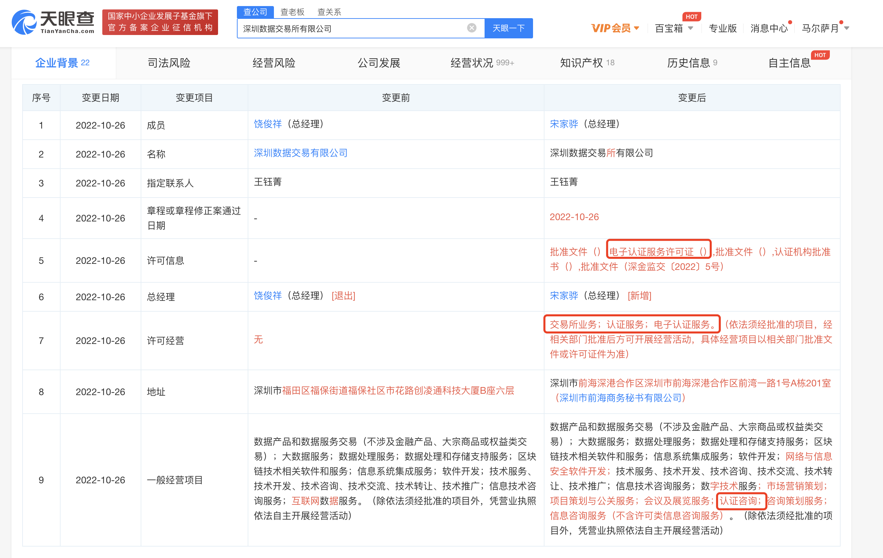
Task: Open 饶俊祥 link in row 1
Action: coord(268,124)
